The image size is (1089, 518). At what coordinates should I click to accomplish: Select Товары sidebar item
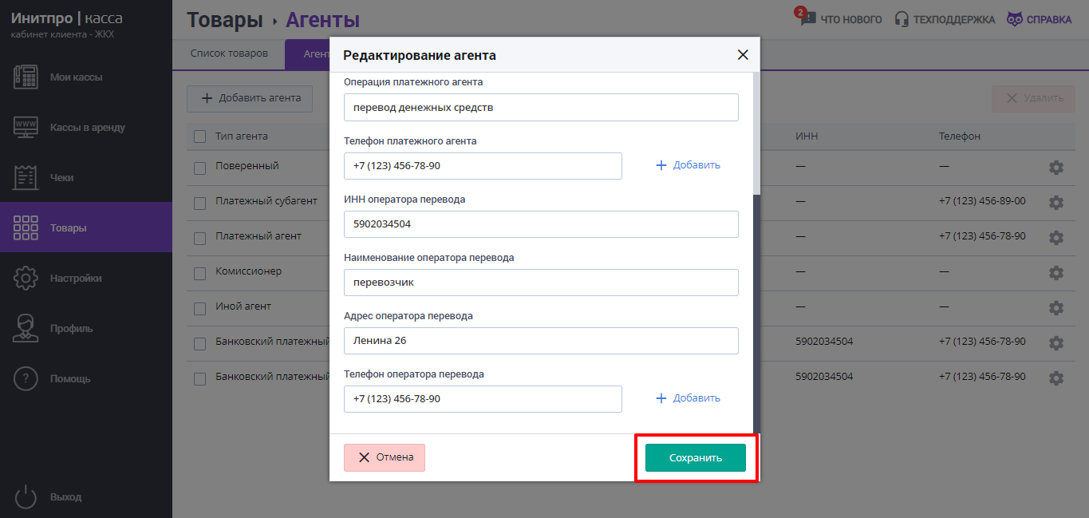[x=86, y=227]
